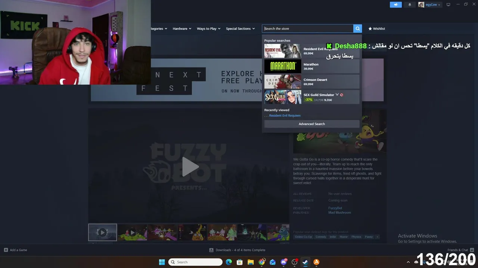The image size is (478, 268).
Task: Open Discord from taskbar
Action: point(283,262)
